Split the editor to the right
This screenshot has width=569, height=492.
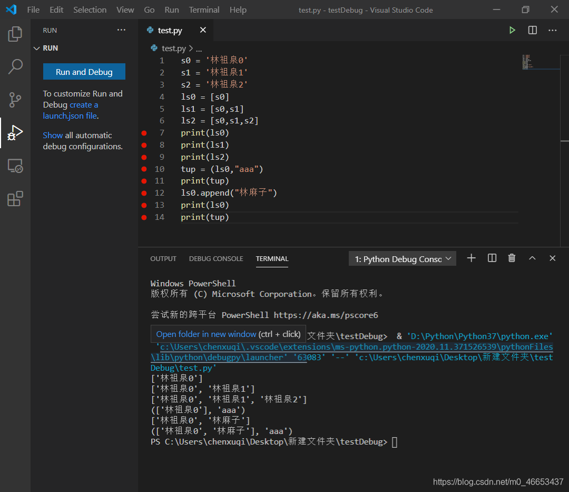[x=533, y=31]
